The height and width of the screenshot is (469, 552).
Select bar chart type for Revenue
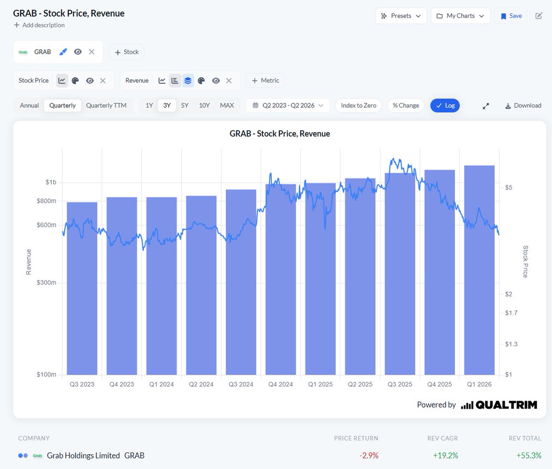point(175,81)
